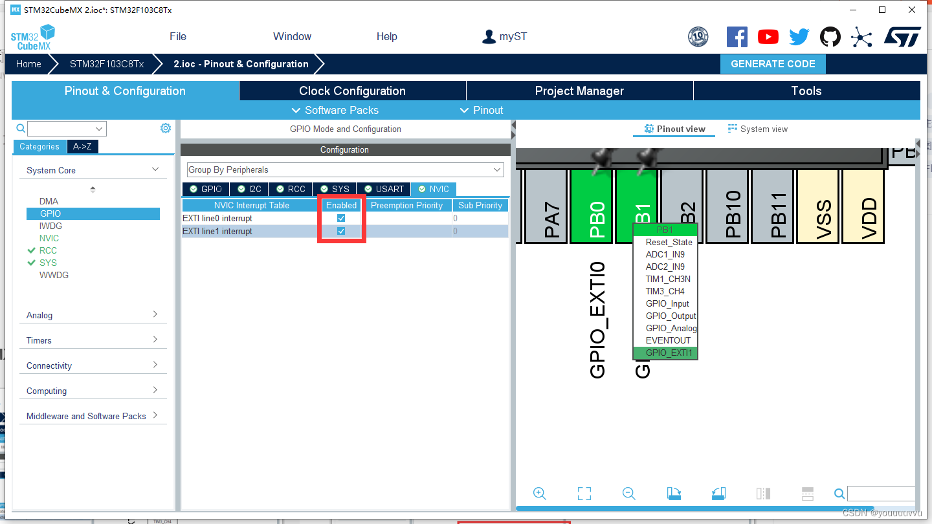Open the GitHub icon link
932x524 pixels.
tap(830, 37)
